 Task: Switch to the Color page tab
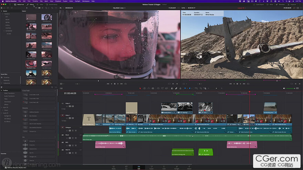click(x=164, y=167)
